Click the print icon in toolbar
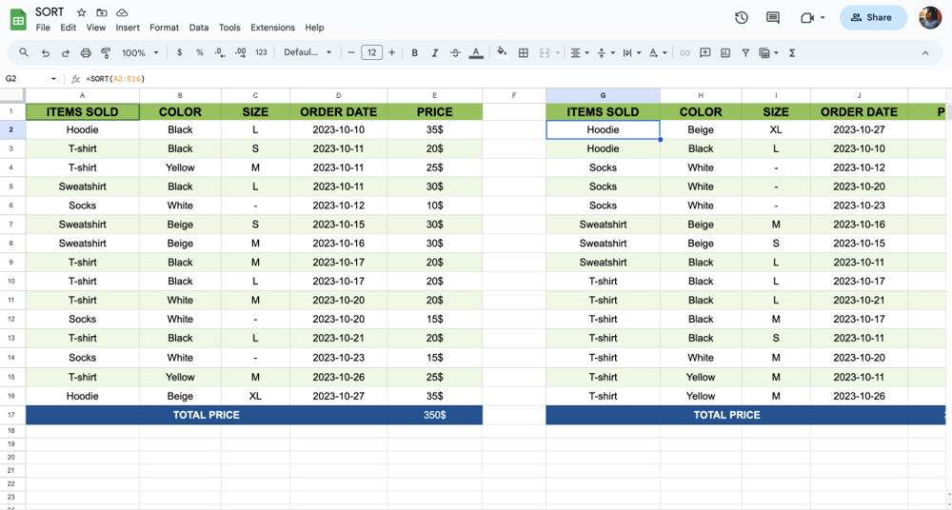 pyautogui.click(x=86, y=53)
